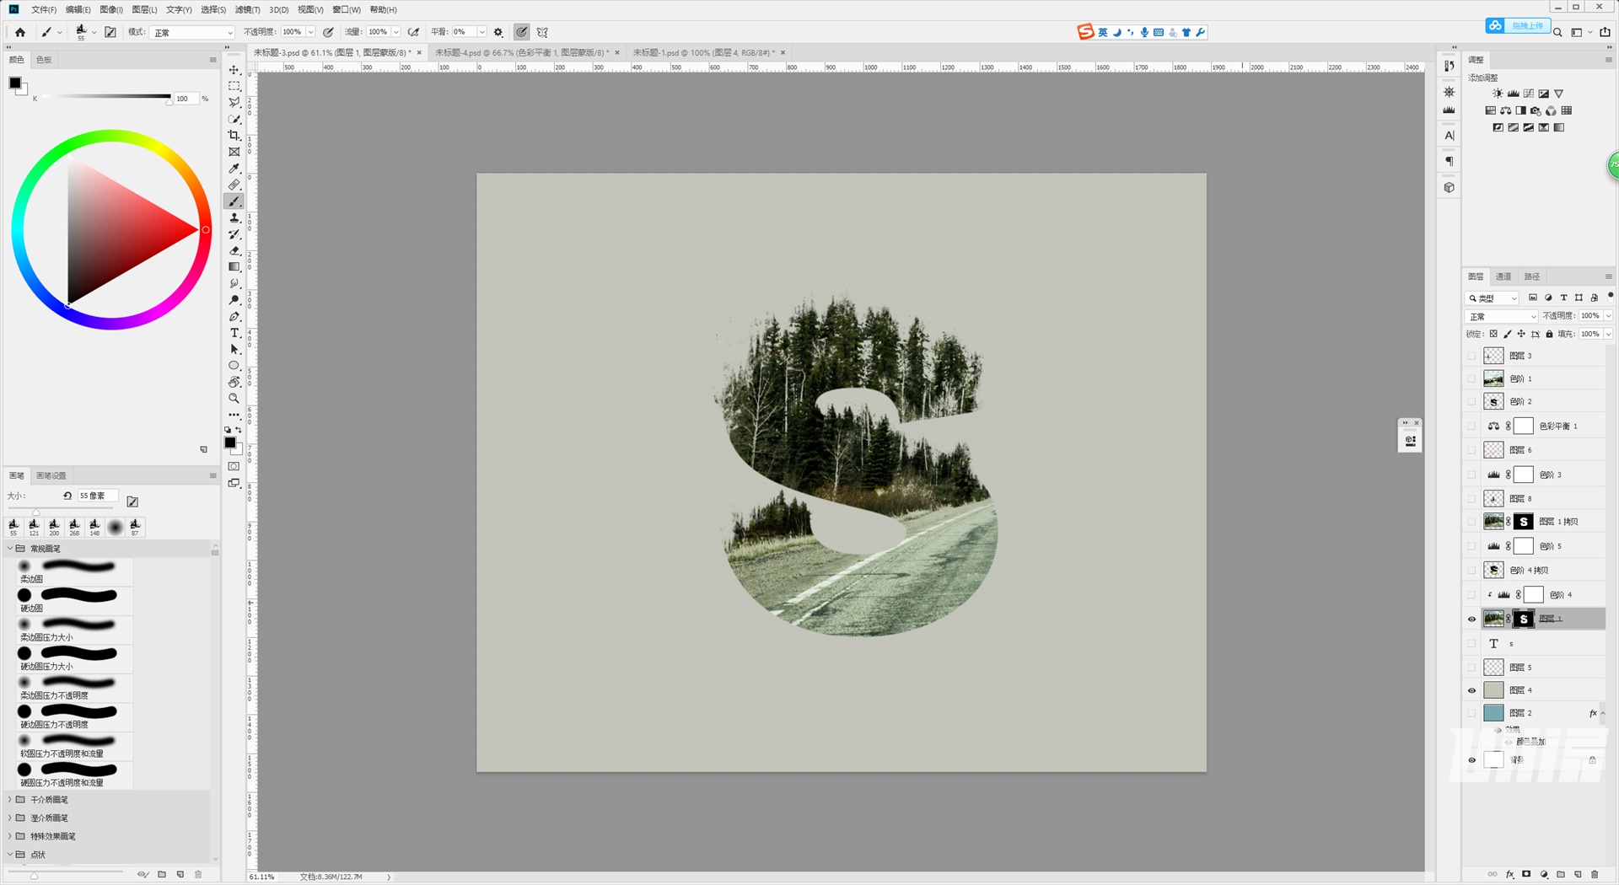Select the Zoom tool
The width and height of the screenshot is (1619, 885).
(x=234, y=399)
